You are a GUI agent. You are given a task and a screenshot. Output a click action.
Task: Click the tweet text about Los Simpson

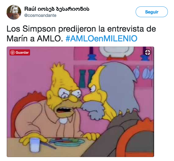81,34
